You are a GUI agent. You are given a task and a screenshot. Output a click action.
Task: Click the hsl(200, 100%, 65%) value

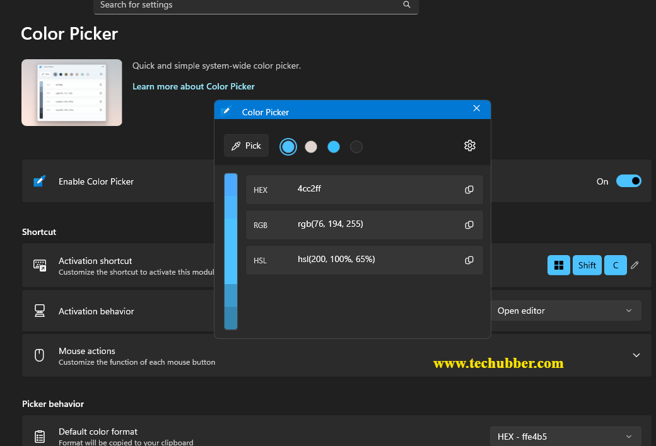[336, 259]
